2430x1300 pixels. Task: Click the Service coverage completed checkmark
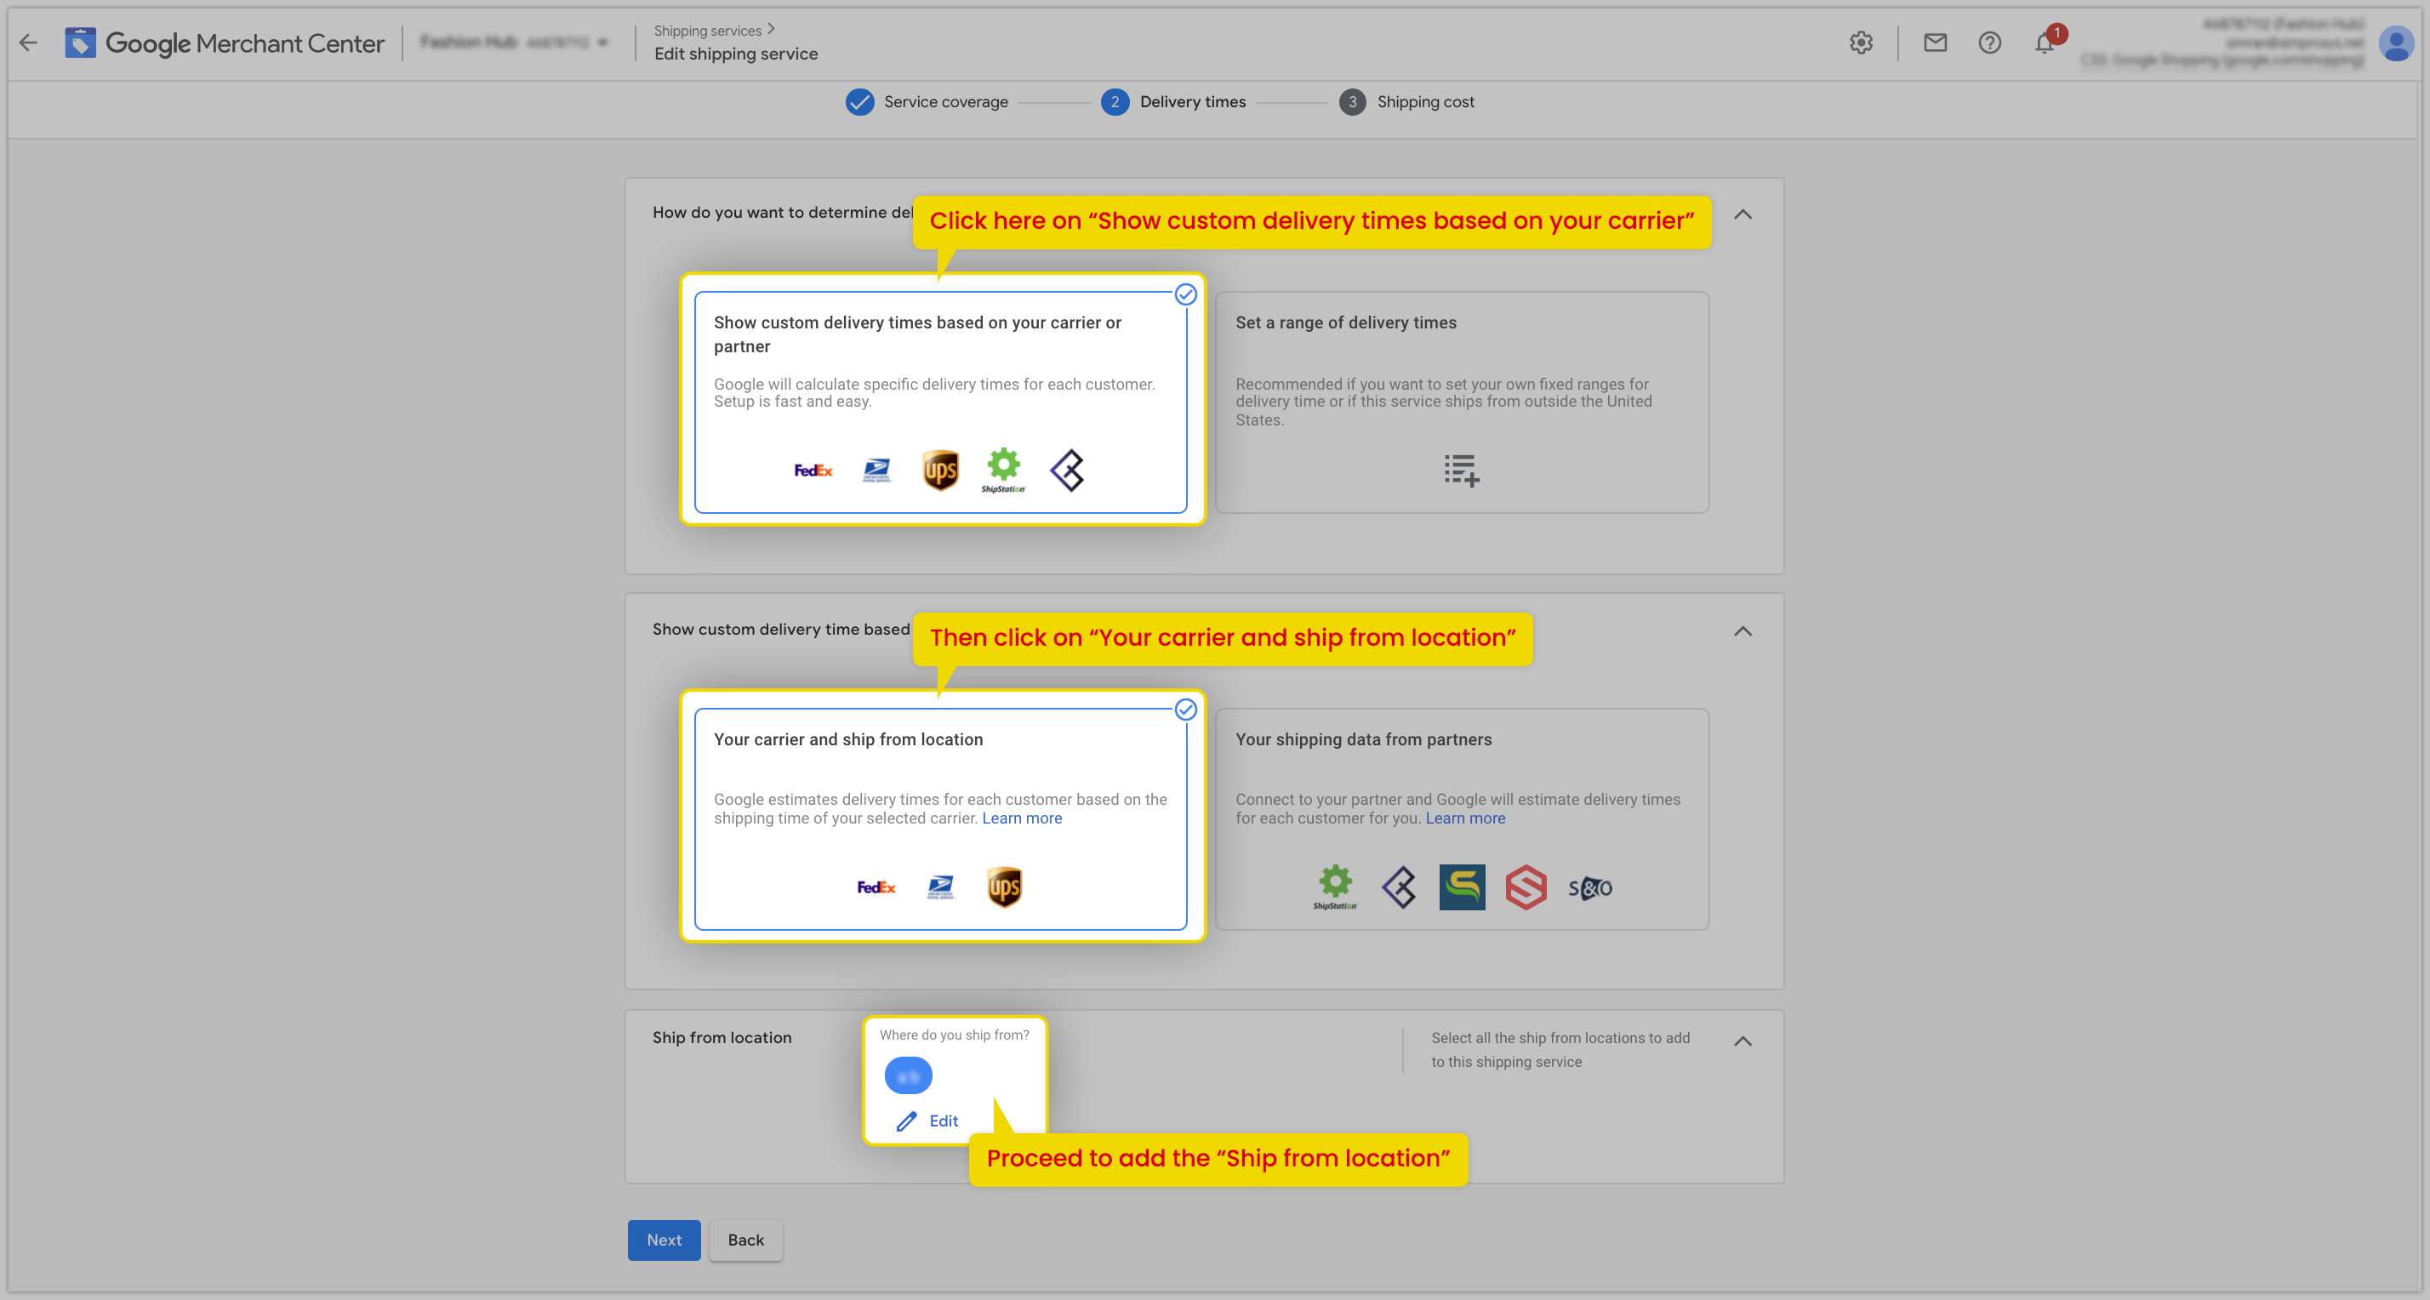[x=859, y=102]
